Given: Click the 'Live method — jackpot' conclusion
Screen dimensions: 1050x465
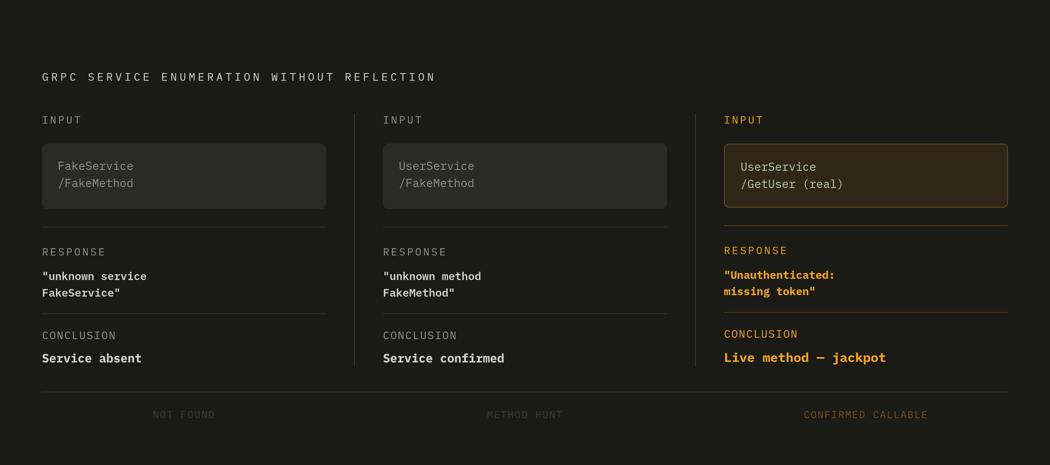Looking at the screenshot, I should coord(805,357).
